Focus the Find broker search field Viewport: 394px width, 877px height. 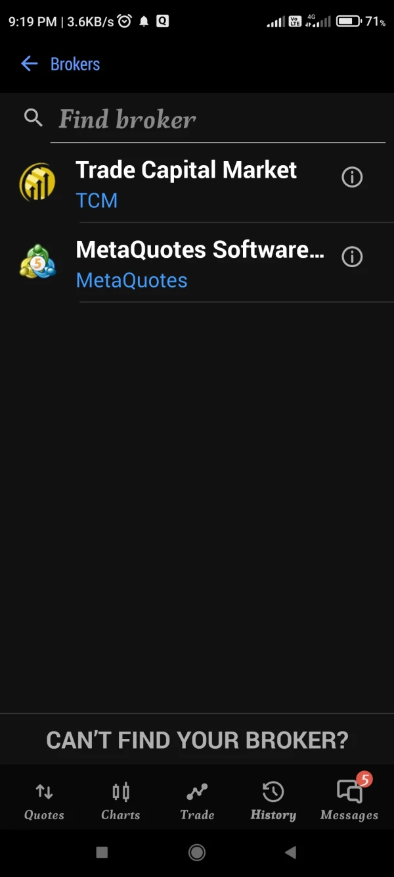[217, 120]
